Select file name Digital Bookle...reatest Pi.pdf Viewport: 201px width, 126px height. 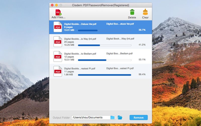80,69
